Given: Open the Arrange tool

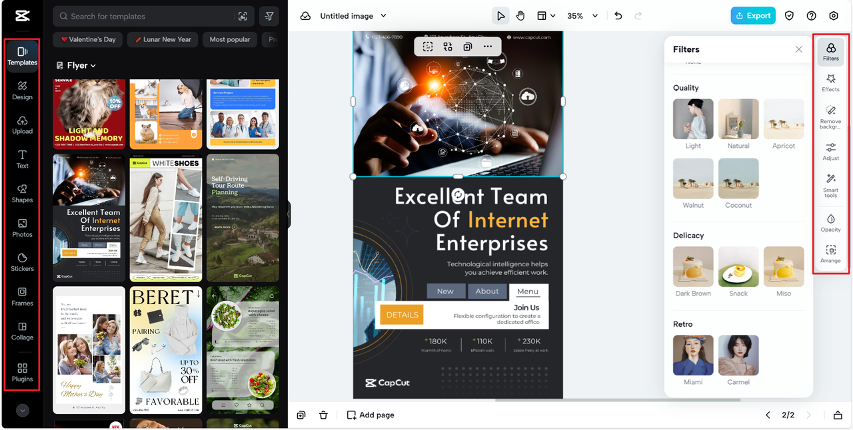Looking at the screenshot, I should click(x=830, y=254).
